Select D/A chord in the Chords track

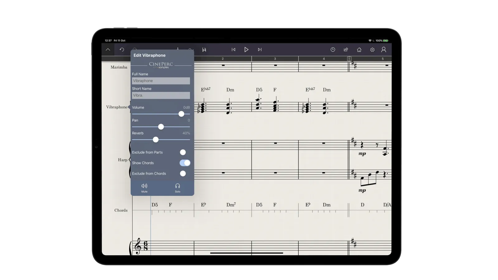pyautogui.click(x=387, y=205)
